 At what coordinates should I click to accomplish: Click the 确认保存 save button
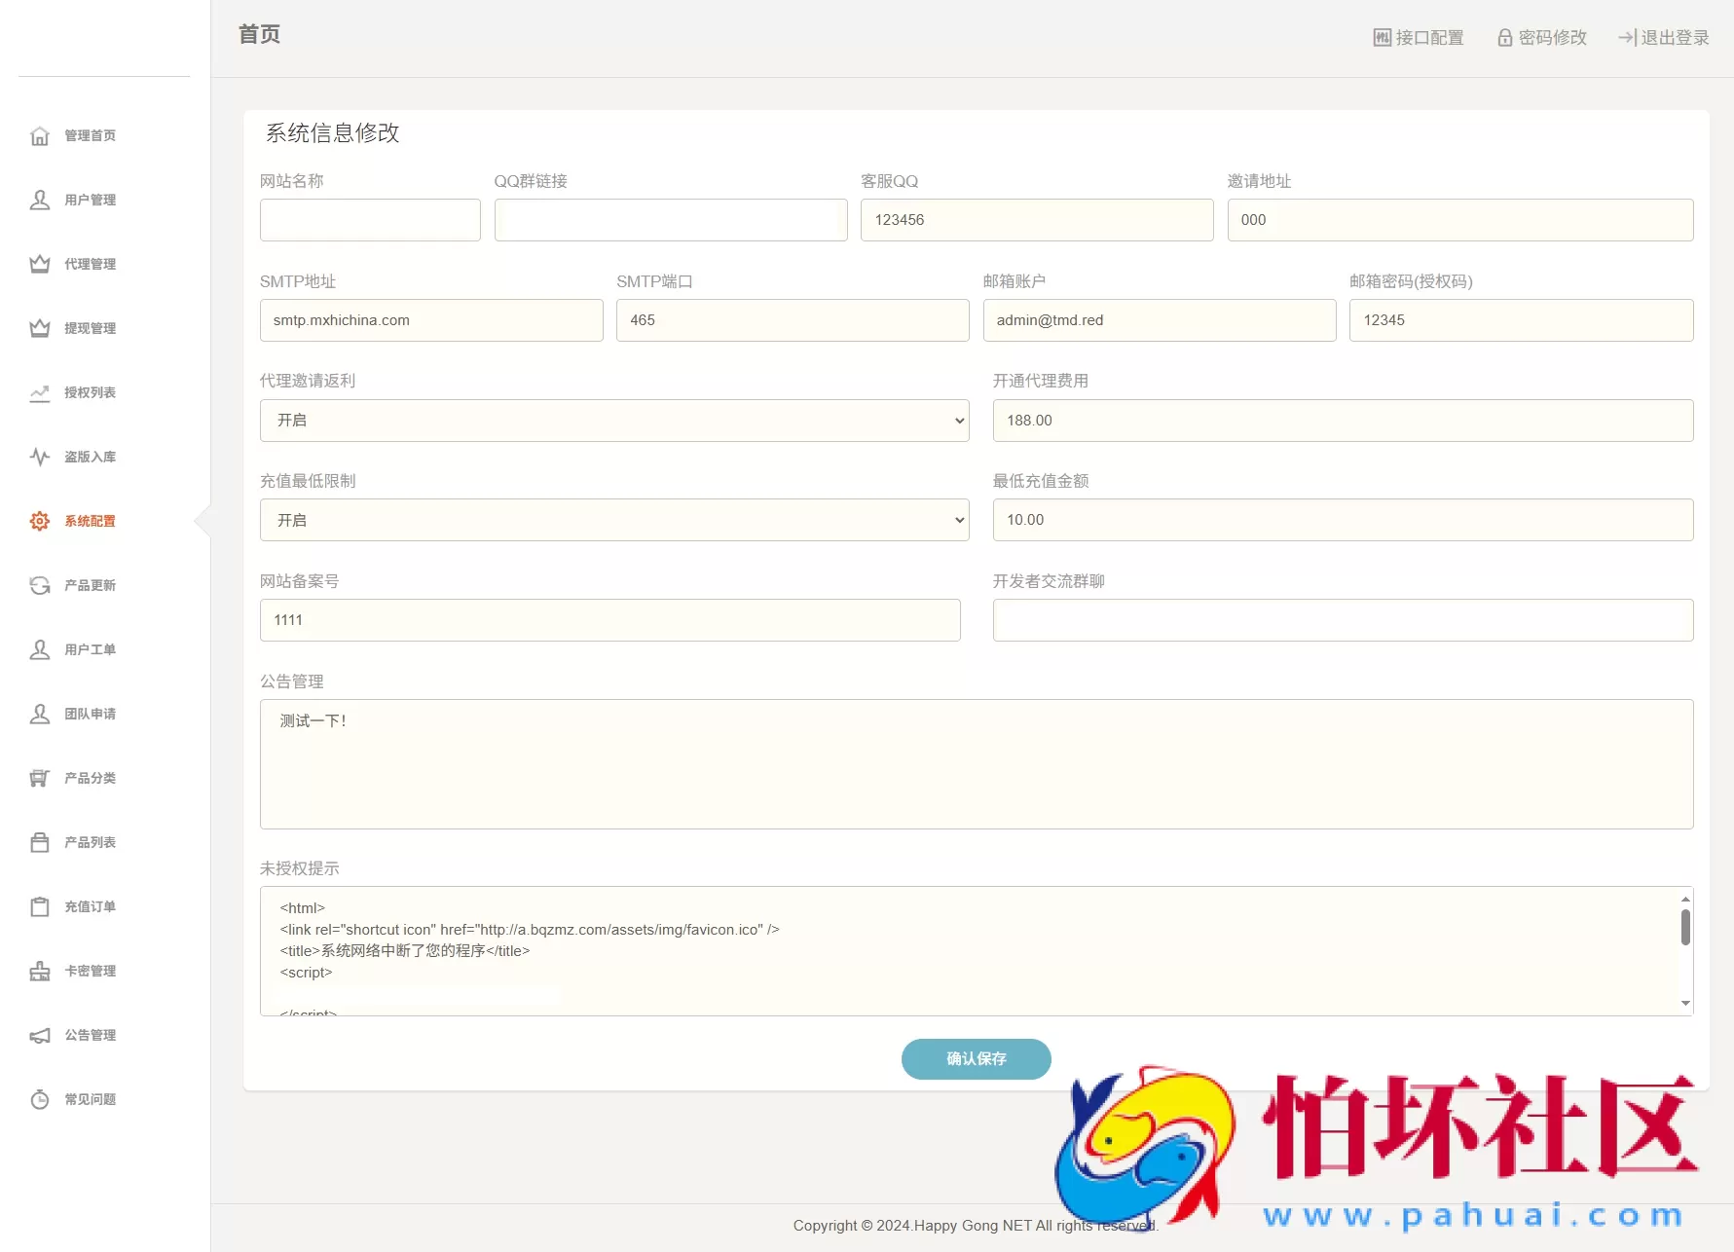[x=976, y=1059]
